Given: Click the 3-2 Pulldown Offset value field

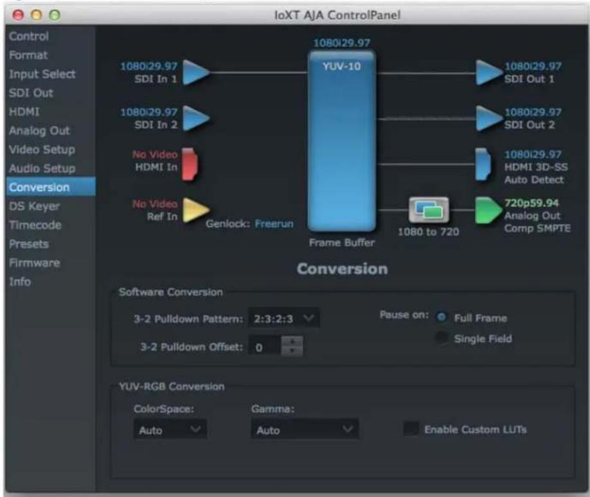Looking at the screenshot, I should point(265,347).
